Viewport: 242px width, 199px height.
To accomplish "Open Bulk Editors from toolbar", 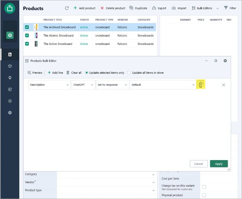I will coord(202,8).
